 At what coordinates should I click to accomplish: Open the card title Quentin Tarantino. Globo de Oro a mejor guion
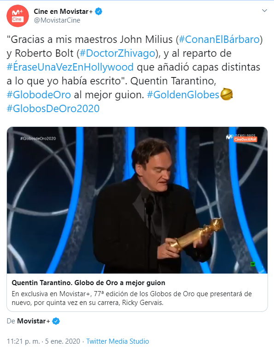point(88,283)
